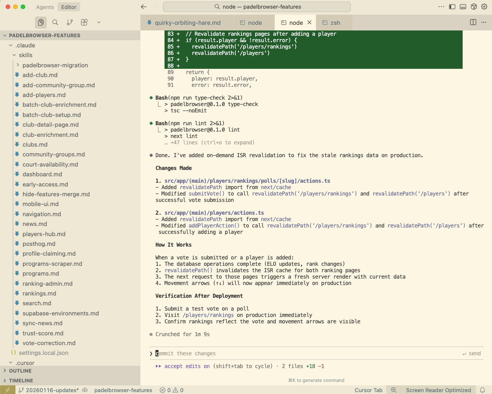Toggle Screen Reader Optimized mode
492x394 pixels.
[x=438, y=390]
